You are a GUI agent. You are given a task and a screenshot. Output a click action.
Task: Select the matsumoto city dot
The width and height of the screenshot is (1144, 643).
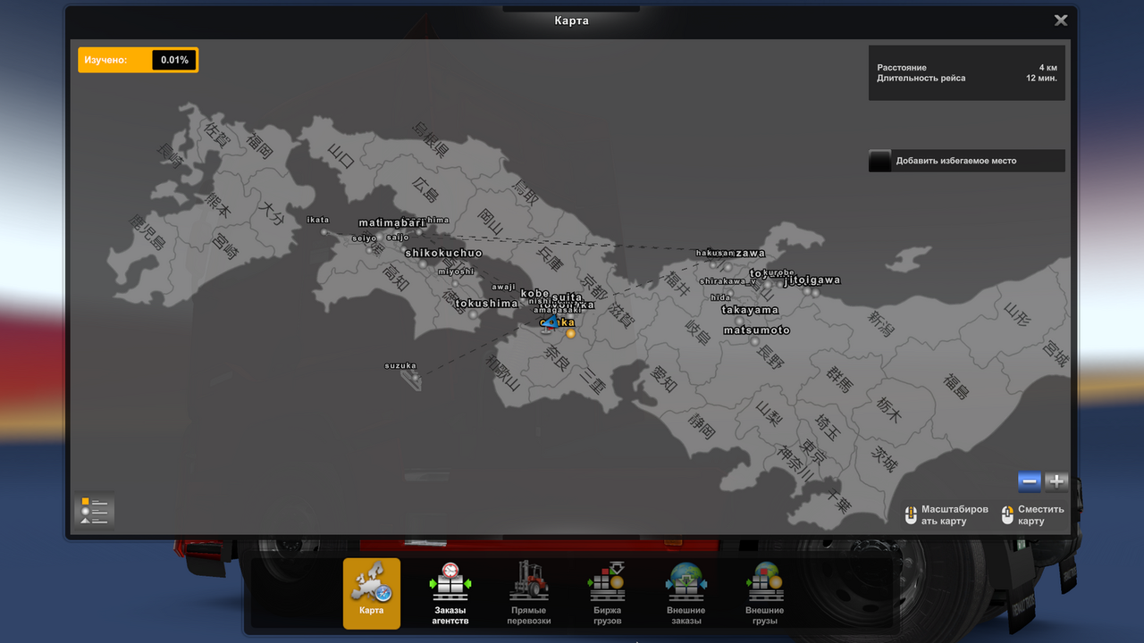754,341
